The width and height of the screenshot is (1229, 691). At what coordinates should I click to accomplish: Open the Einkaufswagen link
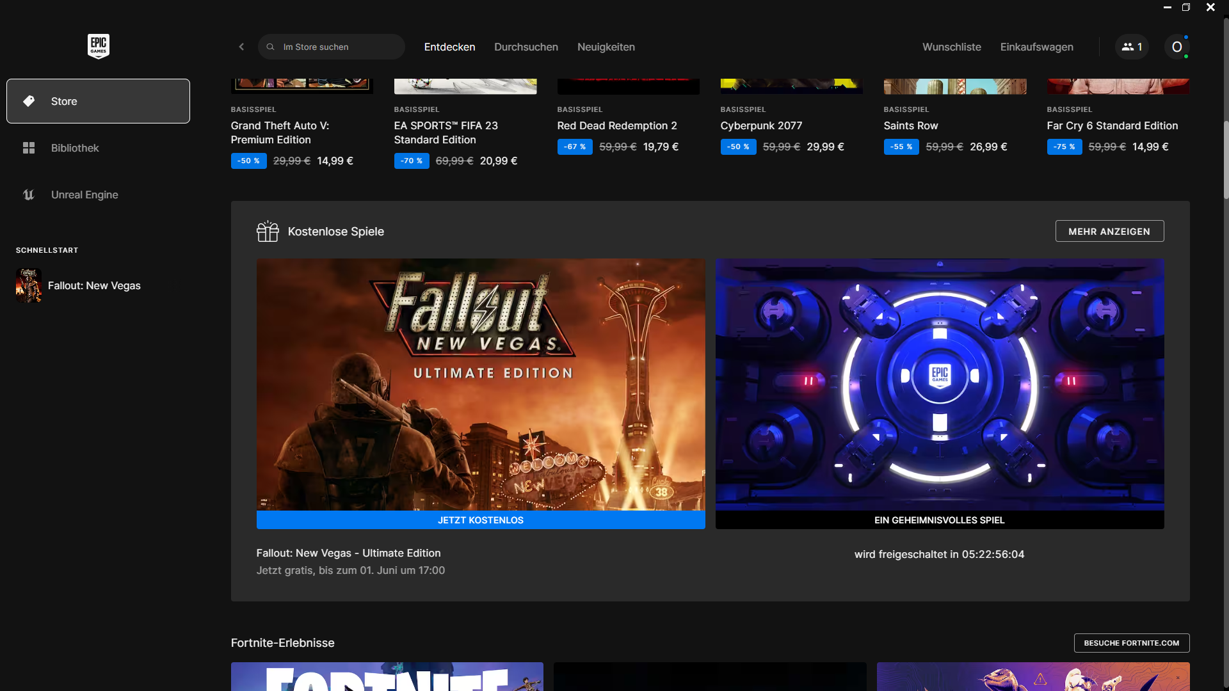[x=1036, y=47]
